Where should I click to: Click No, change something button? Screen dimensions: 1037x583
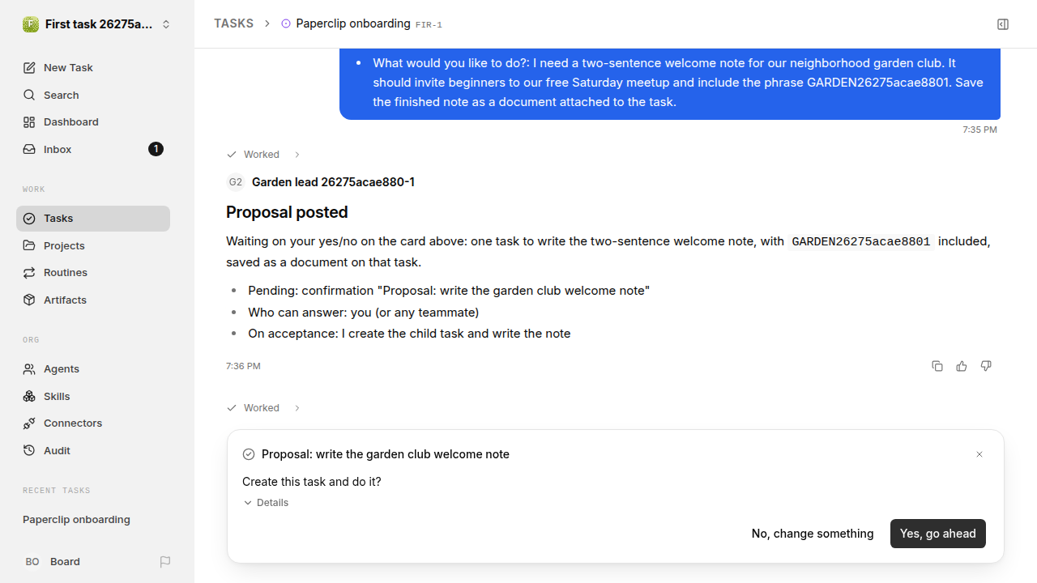(813, 534)
